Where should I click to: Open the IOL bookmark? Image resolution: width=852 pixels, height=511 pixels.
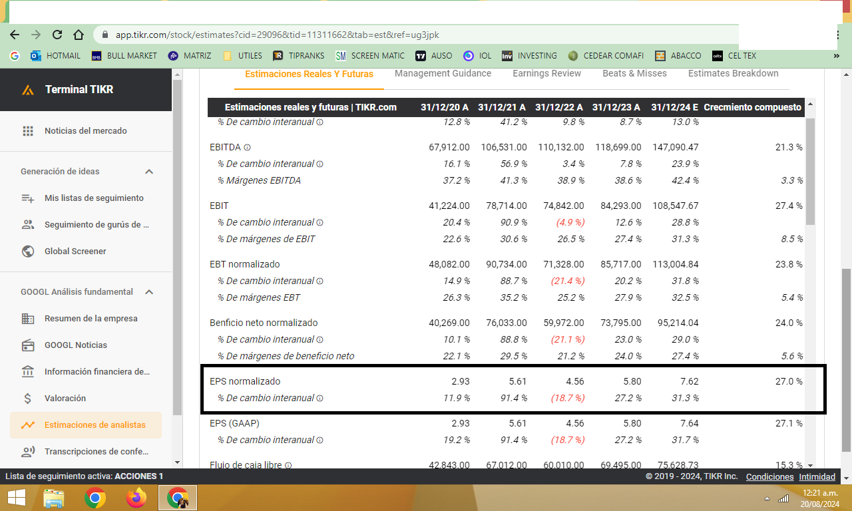tap(477, 56)
